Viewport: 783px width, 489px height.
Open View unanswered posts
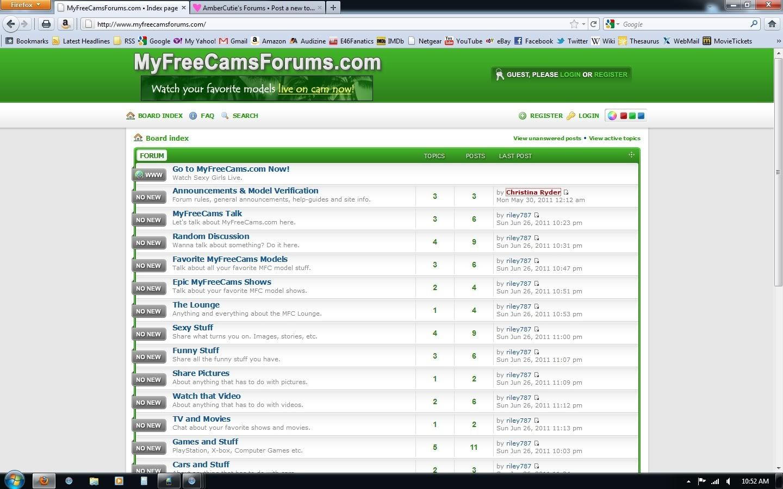(x=547, y=138)
